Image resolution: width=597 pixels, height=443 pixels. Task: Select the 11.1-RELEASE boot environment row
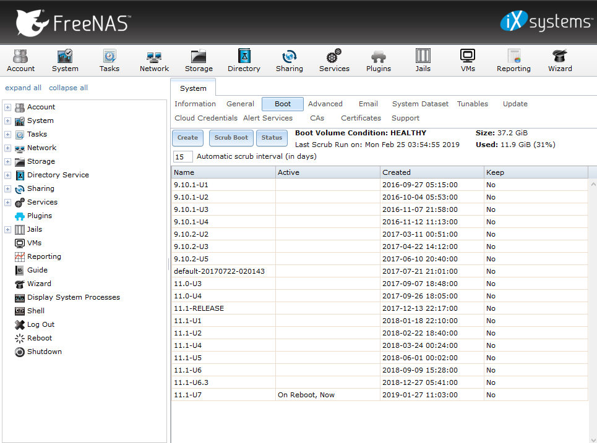click(380, 308)
